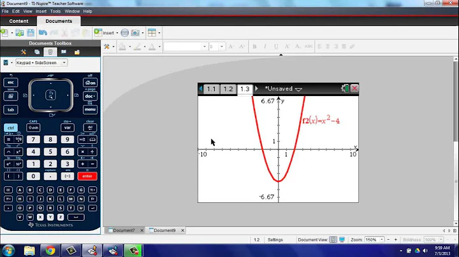
Task: Switch to page tab 1.2
Action: (228, 89)
